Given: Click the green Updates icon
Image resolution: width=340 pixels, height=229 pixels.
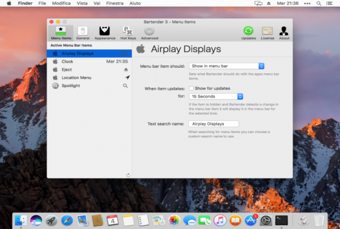Looking at the screenshot, I should 248,33.
